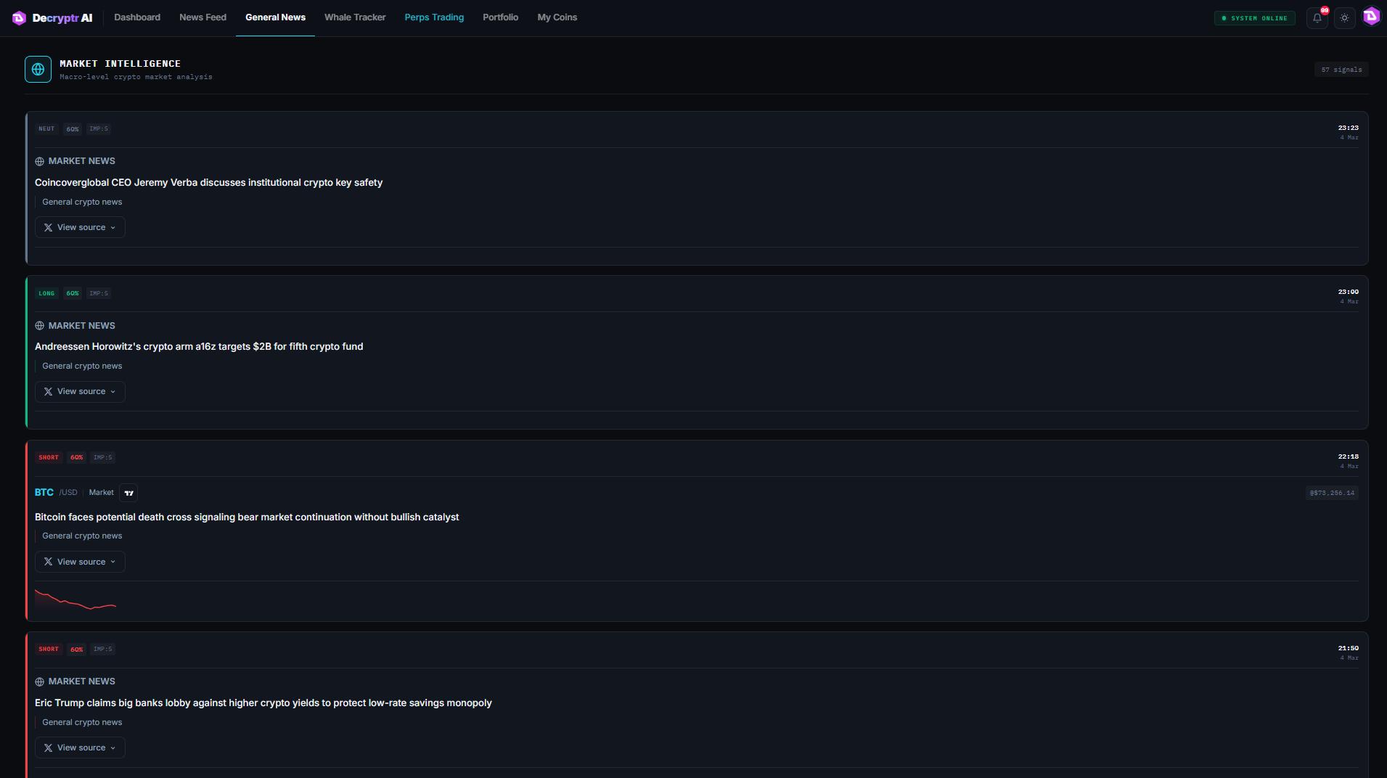Switch to the Whale Tracker tab
Viewport: 1387px width, 778px height.
click(x=355, y=17)
